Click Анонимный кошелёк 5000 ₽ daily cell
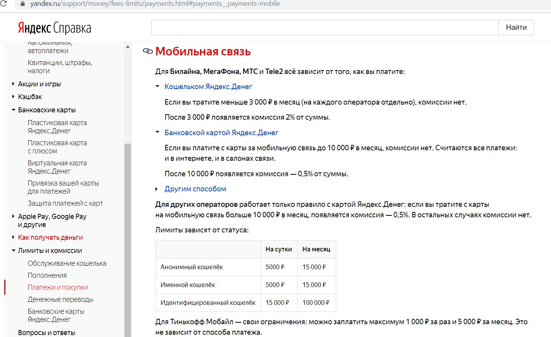The image size is (551, 337). (x=279, y=267)
